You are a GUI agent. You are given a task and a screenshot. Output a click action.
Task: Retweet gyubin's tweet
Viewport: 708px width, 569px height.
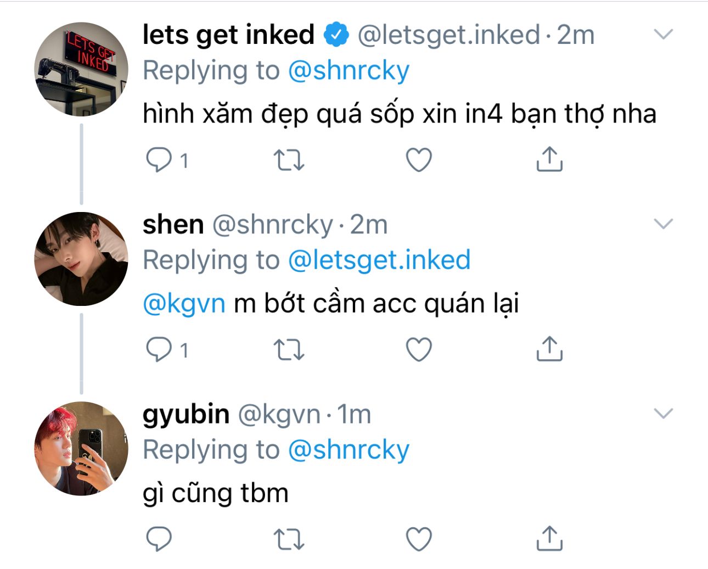click(x=289, y=539)
